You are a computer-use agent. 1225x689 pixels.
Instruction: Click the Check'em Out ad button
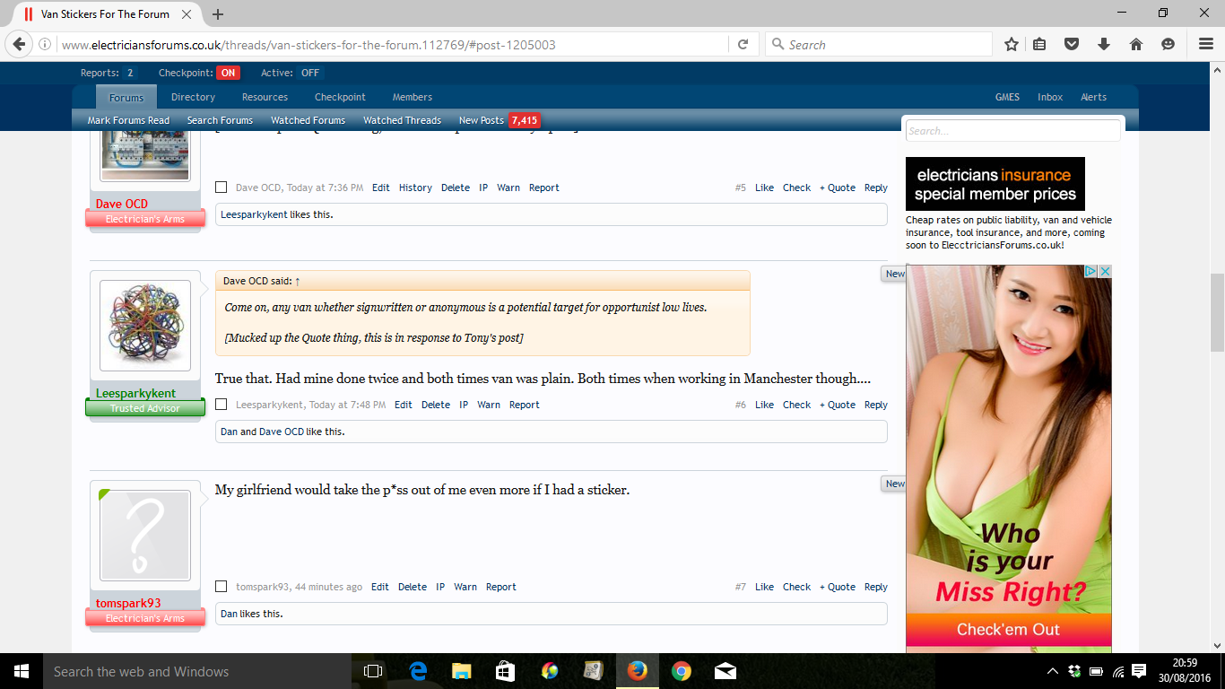pyautogui.click(x=1009, y=630)
